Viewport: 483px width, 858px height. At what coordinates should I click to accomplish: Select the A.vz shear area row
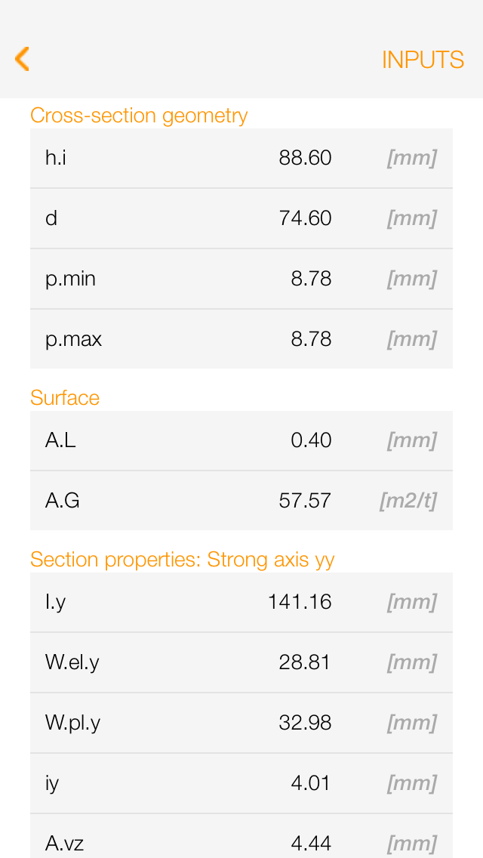(241, 838)
